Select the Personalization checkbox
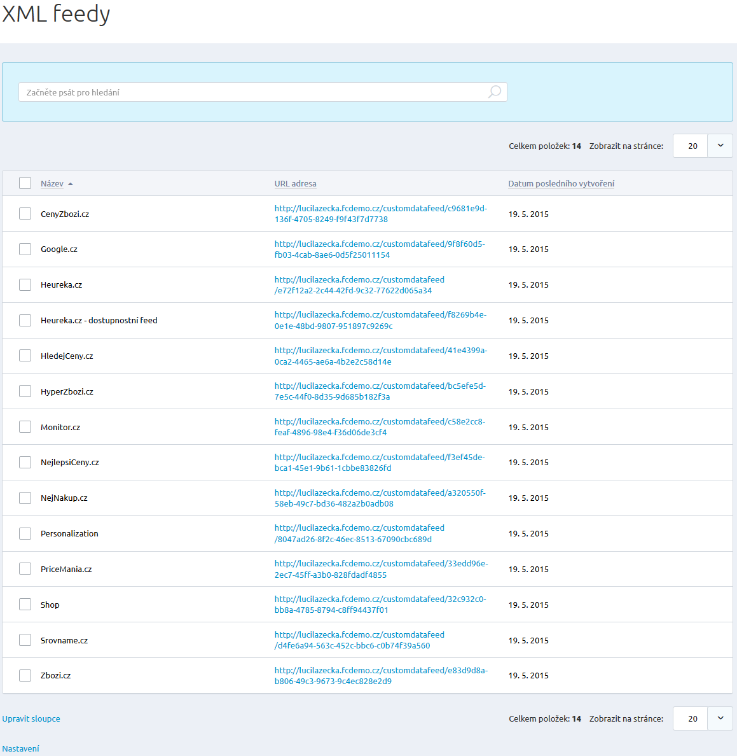The height and width of the screenshot is (756, 737). [x=25, y=534]
